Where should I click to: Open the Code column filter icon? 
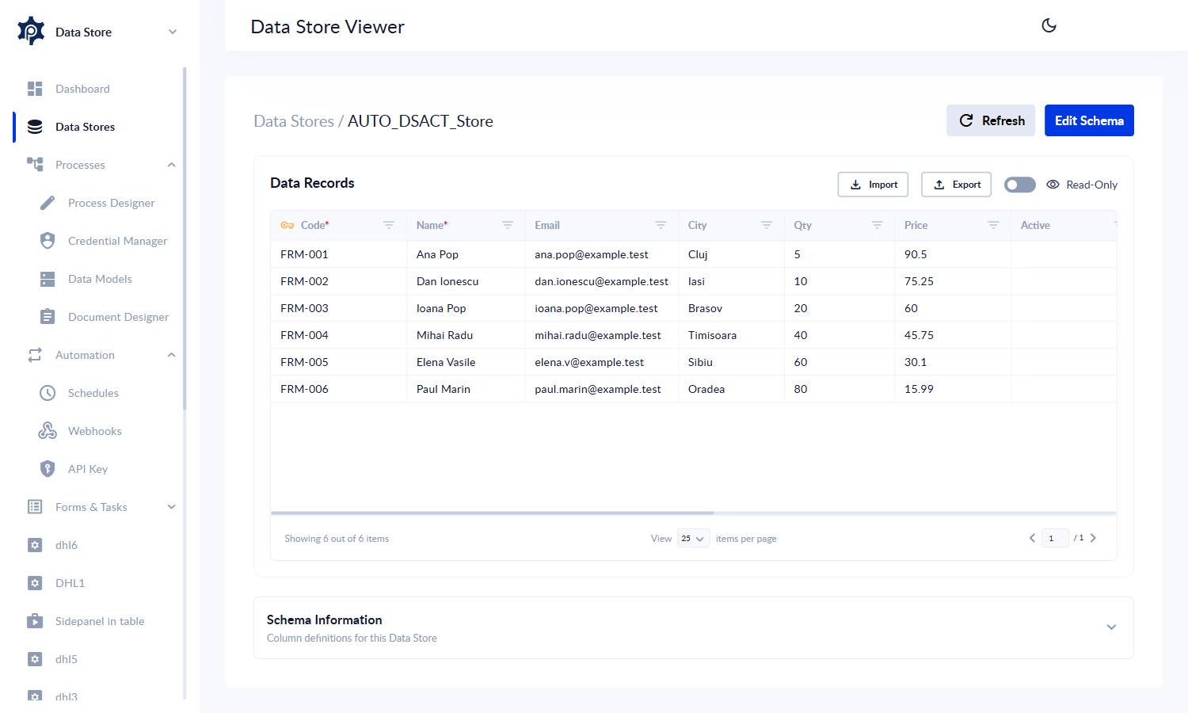point(389,225)
